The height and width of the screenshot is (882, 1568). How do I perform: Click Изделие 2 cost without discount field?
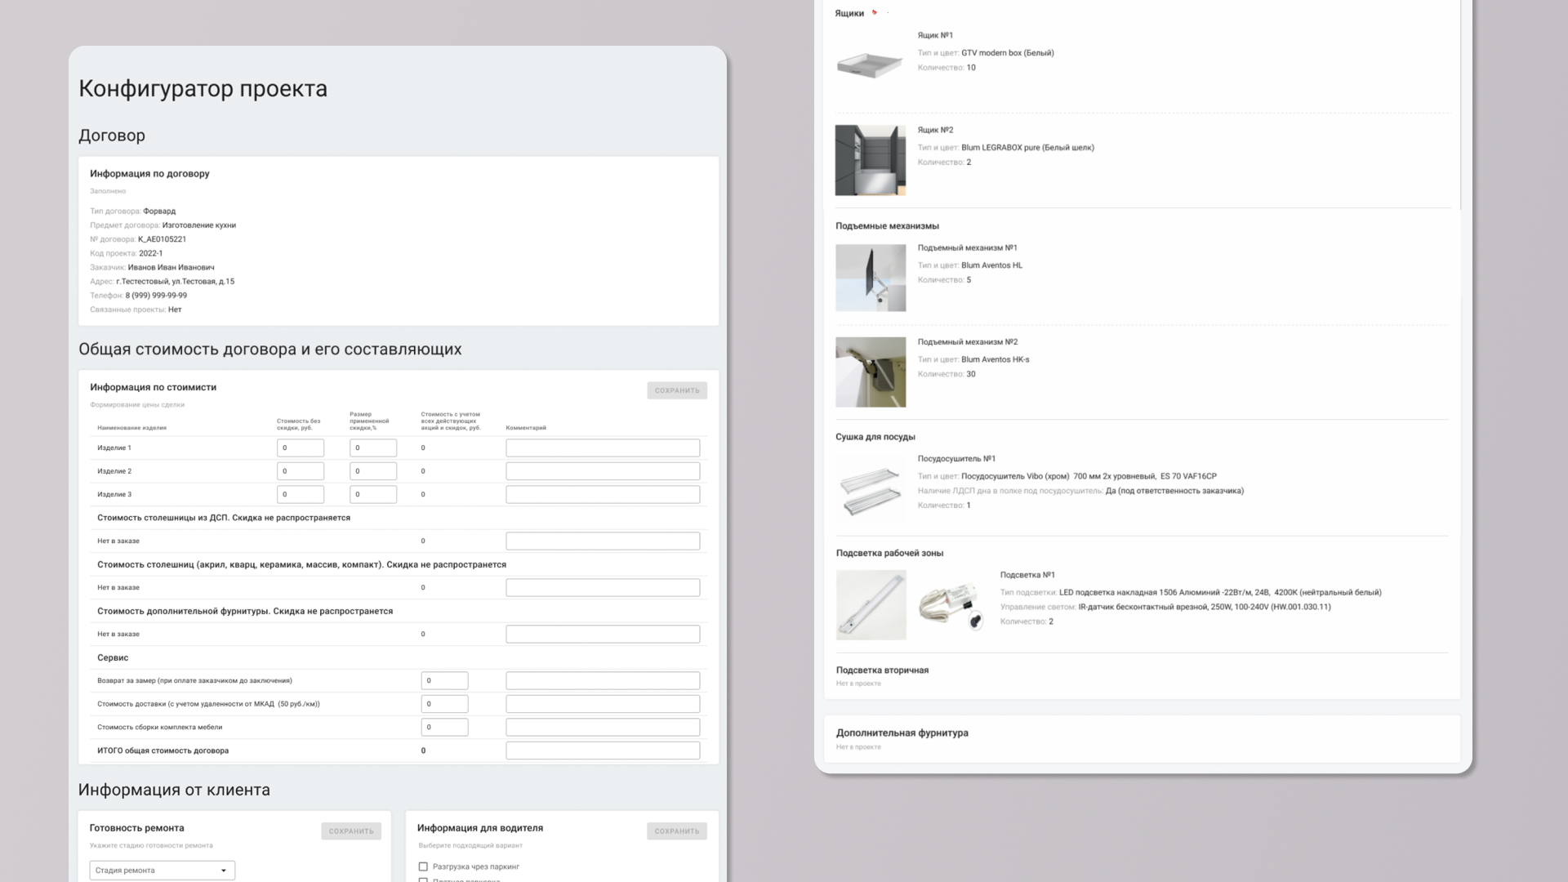301,471
